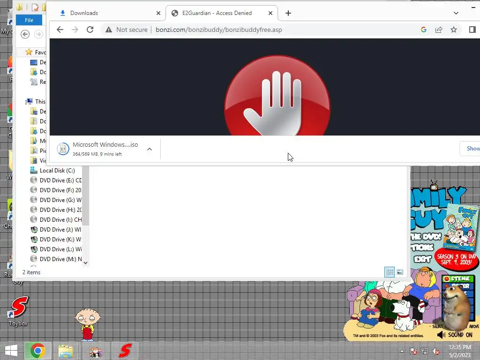
Task: Reload the blocked bonzi.com page
Action: point(90,30)
